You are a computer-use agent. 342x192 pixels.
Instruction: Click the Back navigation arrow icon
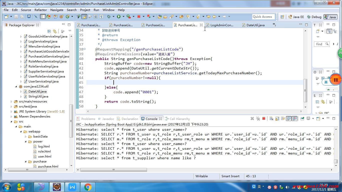(x=214, y=16)
